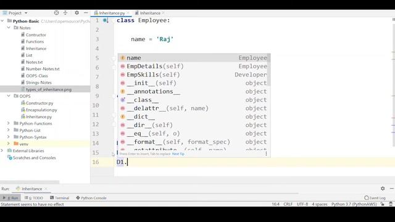This screenshot has height=222, width=395.
Task: Collapse the OOPS folder
Action: 9,96
